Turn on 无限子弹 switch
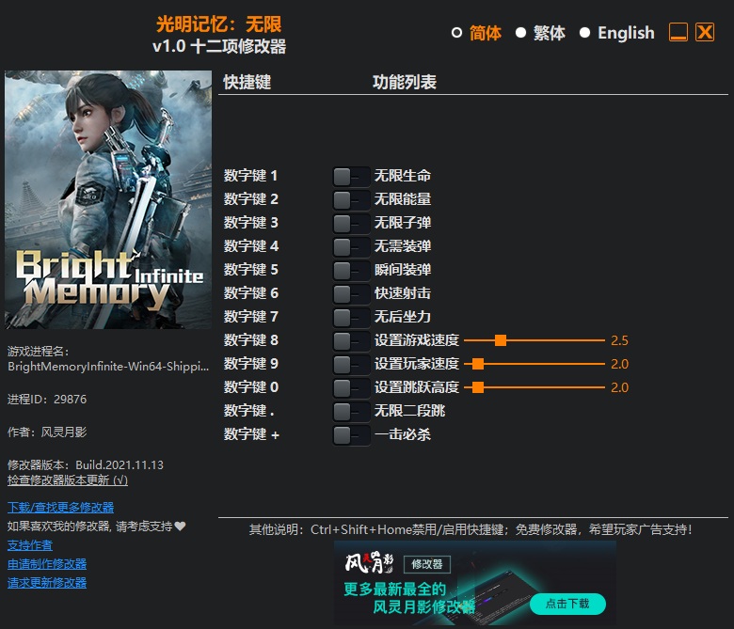This screenshot has height=629, width=734. 351,224
